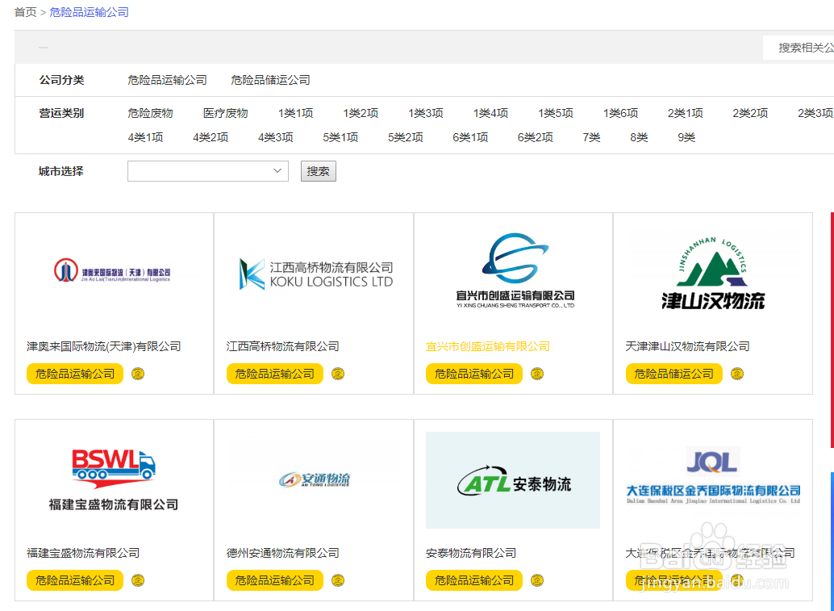The height and width of the screenshot is (611, 834).
Task: Open 天津津山汉物流有限公司 company name link
Action: click(687, 346)
